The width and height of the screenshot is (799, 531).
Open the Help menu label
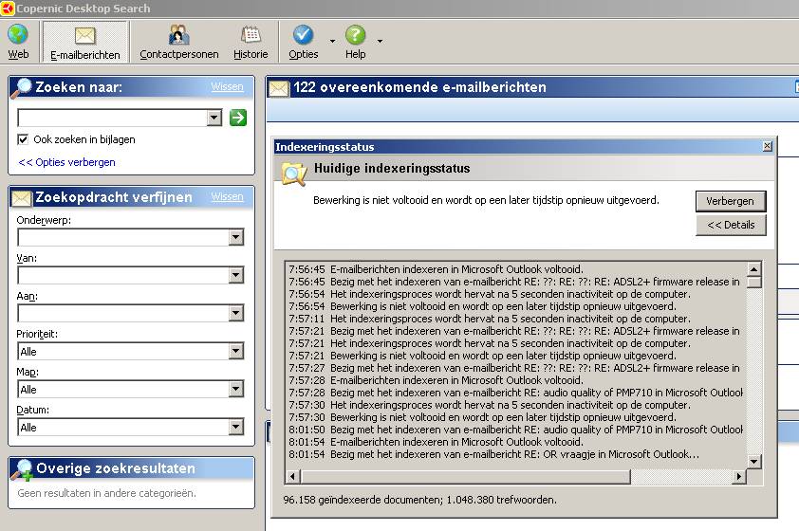(x=355, y=54)
